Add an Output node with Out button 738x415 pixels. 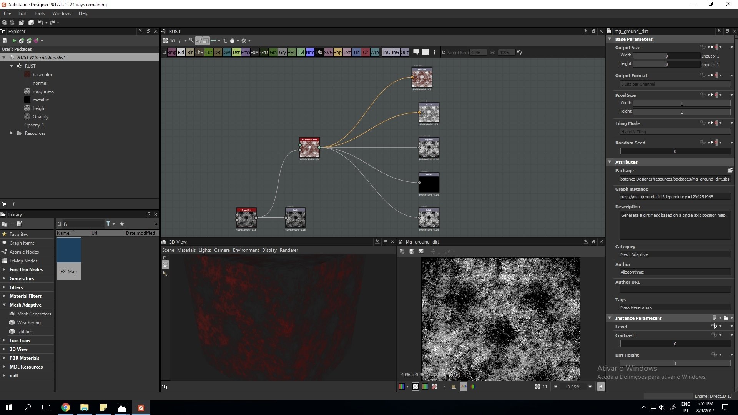(x=405, y=53)
